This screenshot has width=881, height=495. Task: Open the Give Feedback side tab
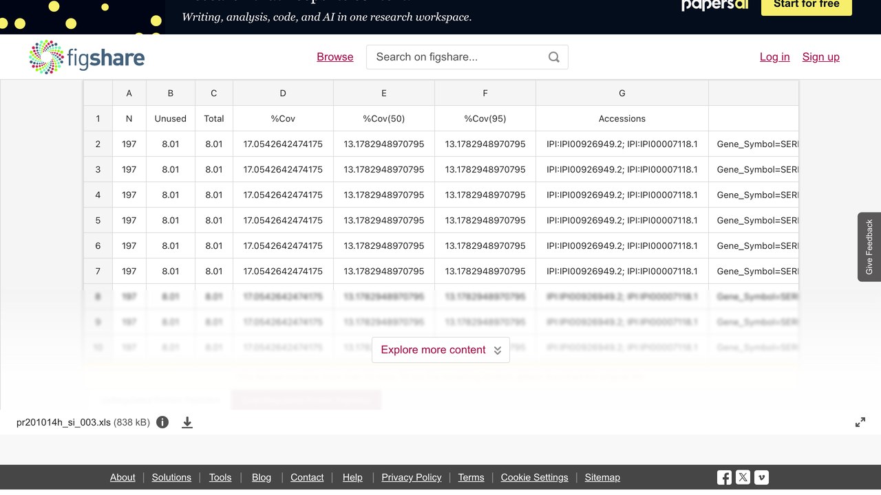pyautogui.click(x=869, y=247)
